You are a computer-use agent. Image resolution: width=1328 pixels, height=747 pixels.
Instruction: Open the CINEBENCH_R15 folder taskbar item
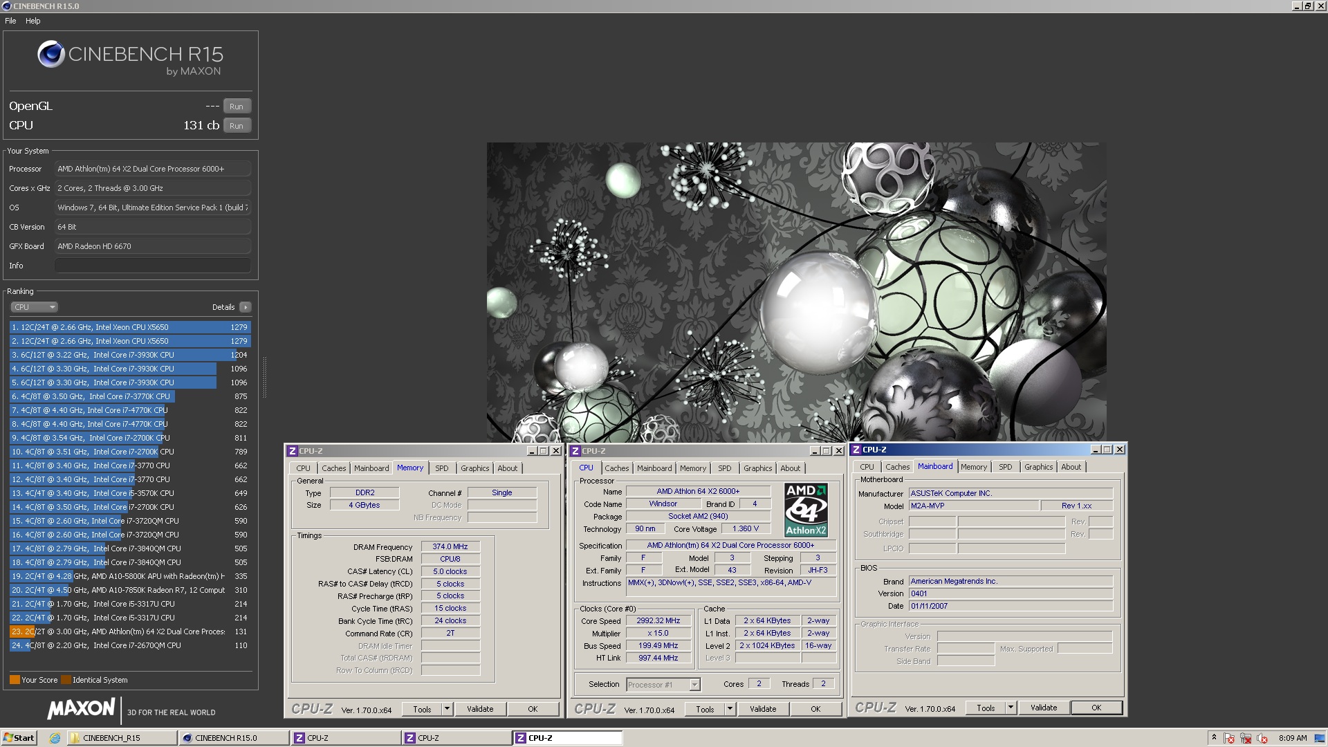(x=122, y=738)
